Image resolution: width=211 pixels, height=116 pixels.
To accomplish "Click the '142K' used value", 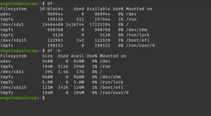I will tap(63, 87).
